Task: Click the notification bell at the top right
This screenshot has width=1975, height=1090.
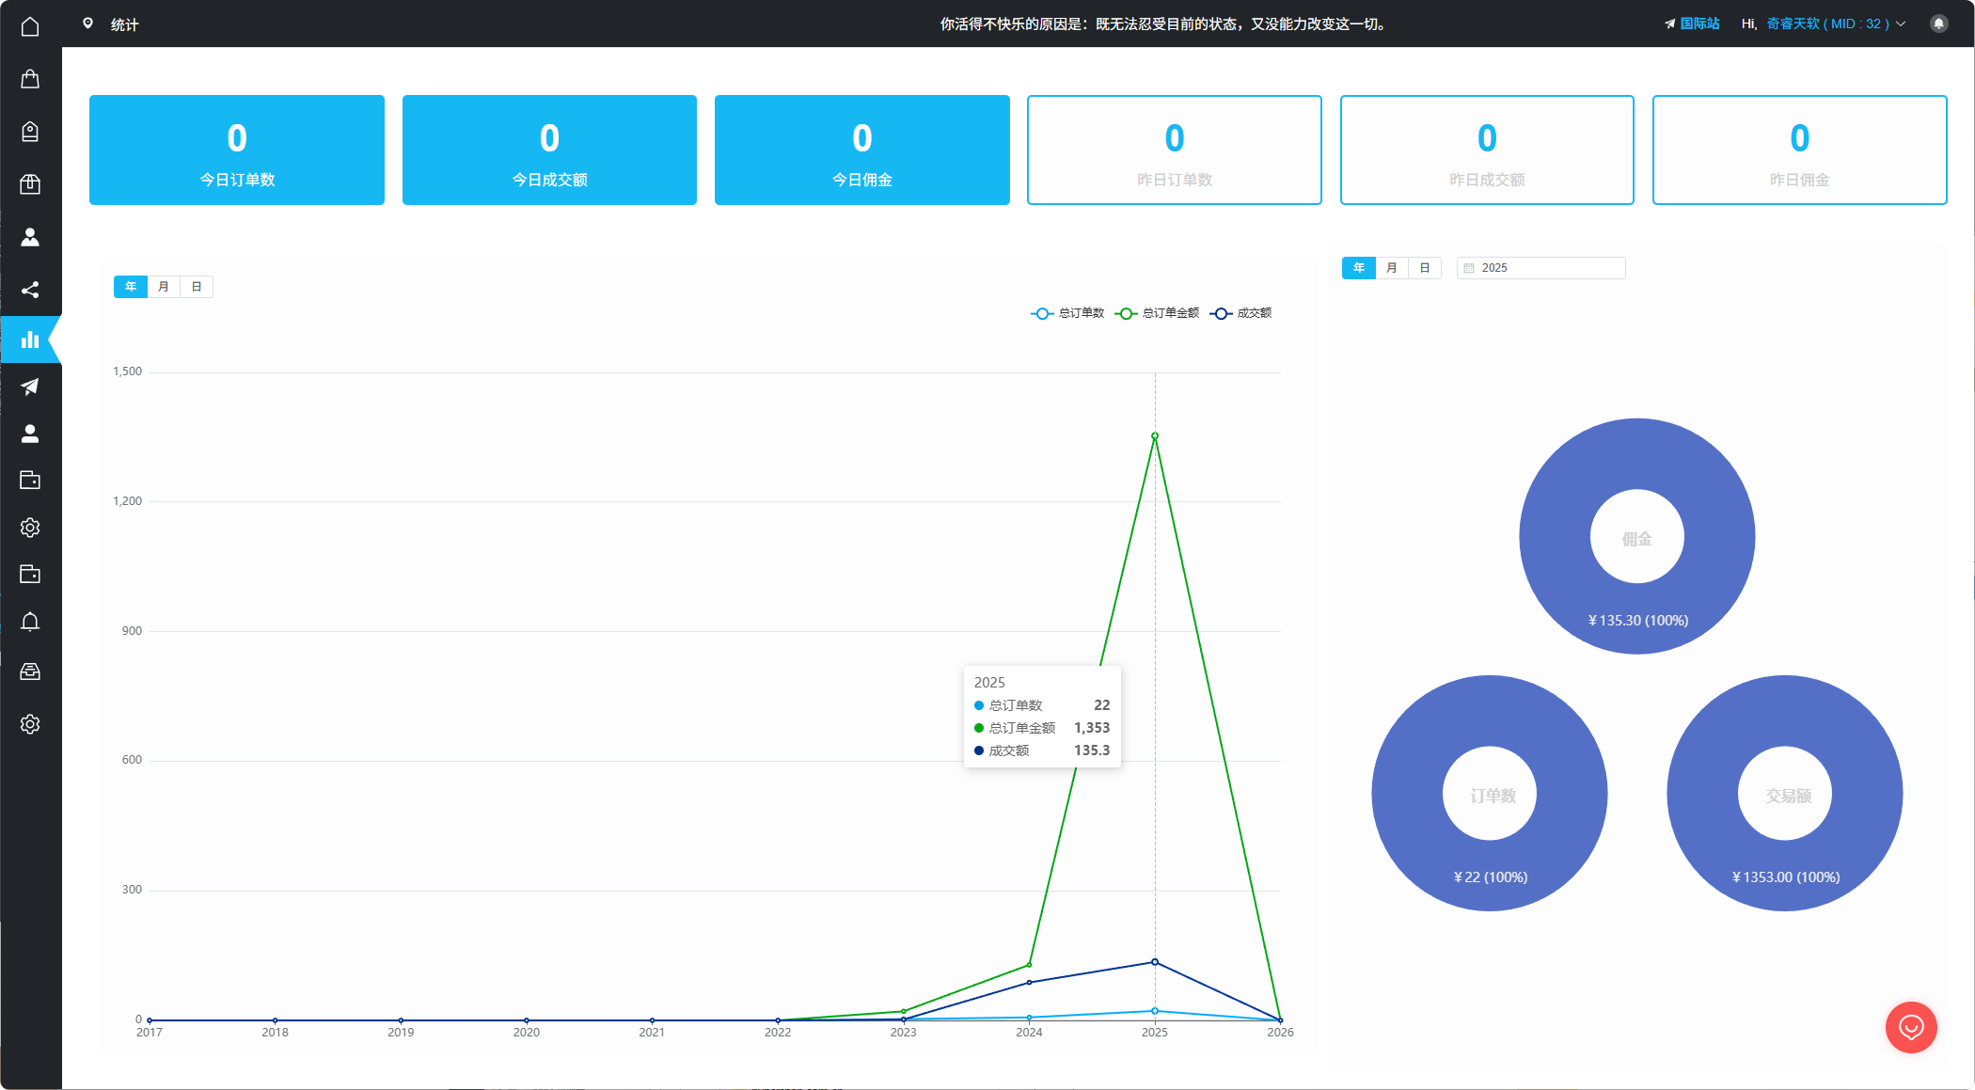Action: tap(1937, 23)
